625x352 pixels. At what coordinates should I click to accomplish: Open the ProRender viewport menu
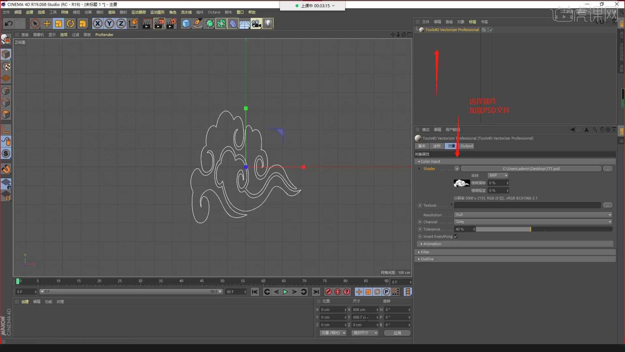pos(104,35)
